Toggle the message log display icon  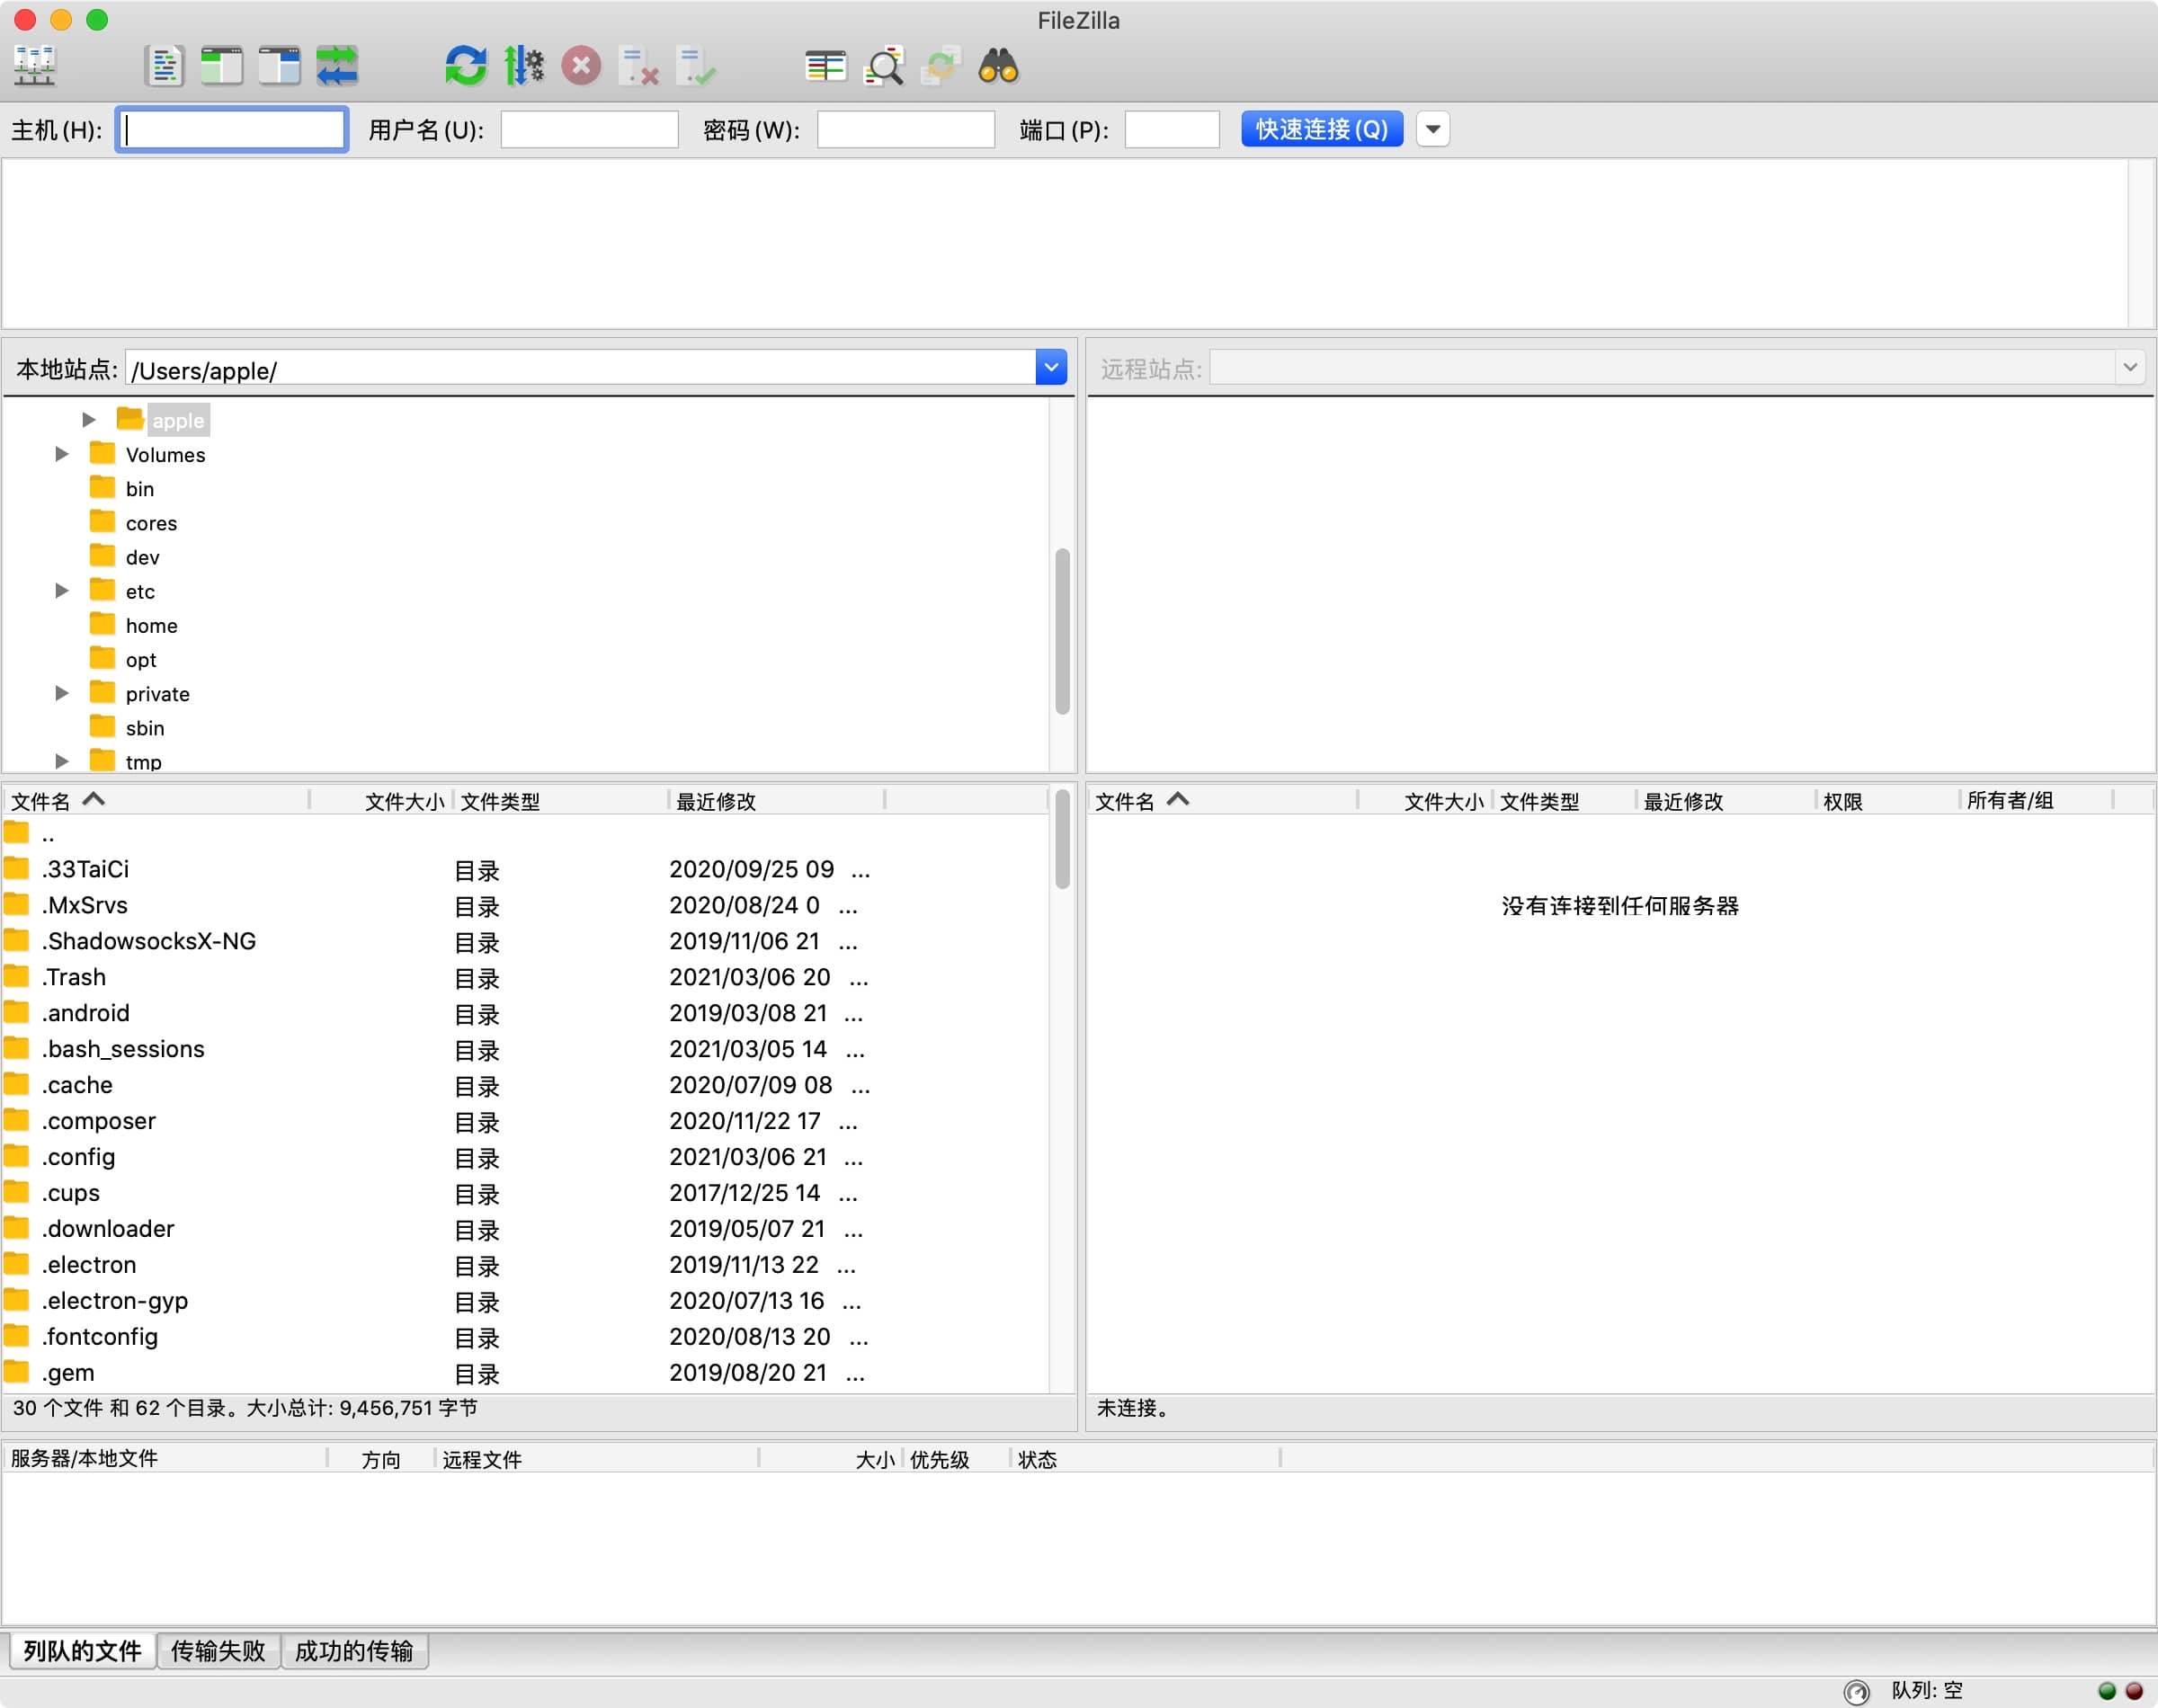[x=165, y=66]
